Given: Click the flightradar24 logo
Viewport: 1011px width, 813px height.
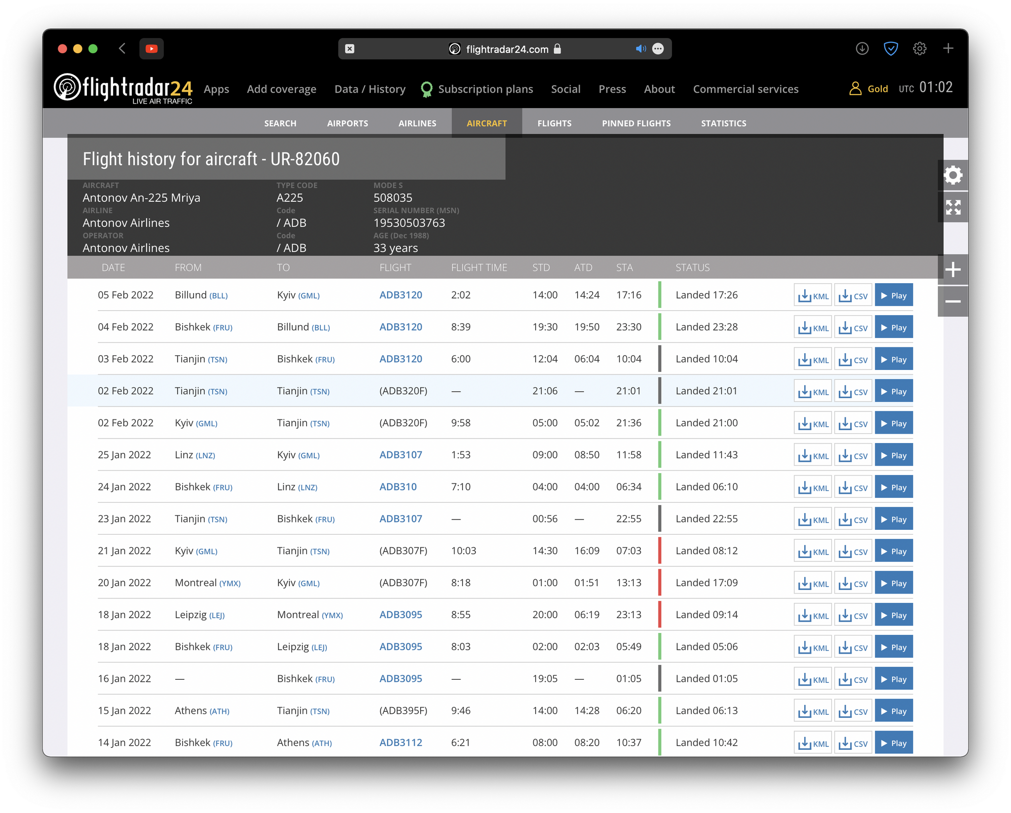Looking at the screenshot, I should click(x=123, y=88).
